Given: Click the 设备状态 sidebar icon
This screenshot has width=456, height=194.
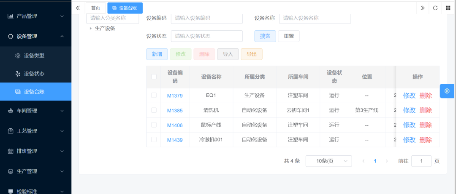Looking at the screenshot, I should 18,74.
